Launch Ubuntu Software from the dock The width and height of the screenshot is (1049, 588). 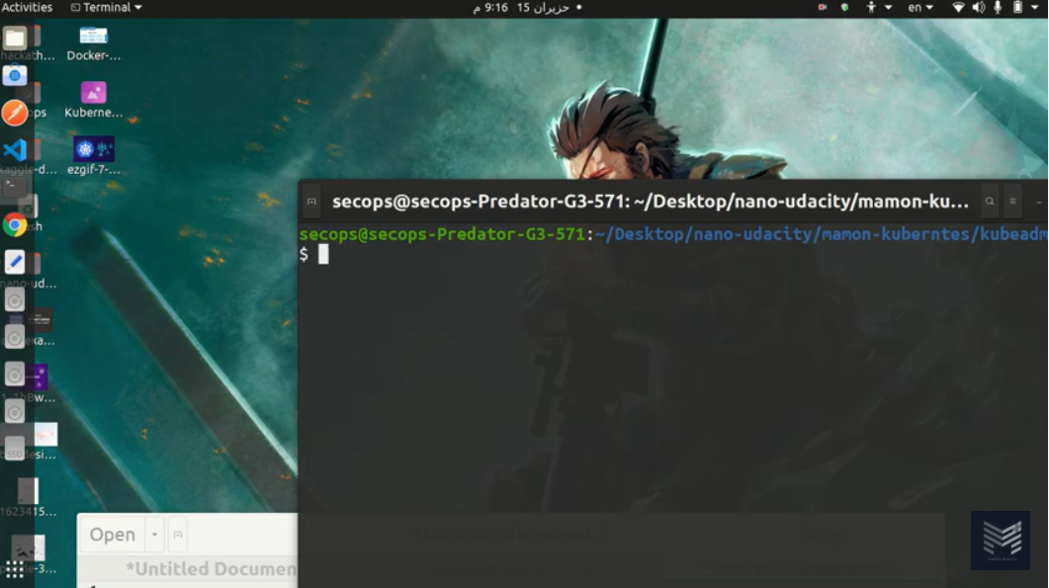[x=14, y=75]
